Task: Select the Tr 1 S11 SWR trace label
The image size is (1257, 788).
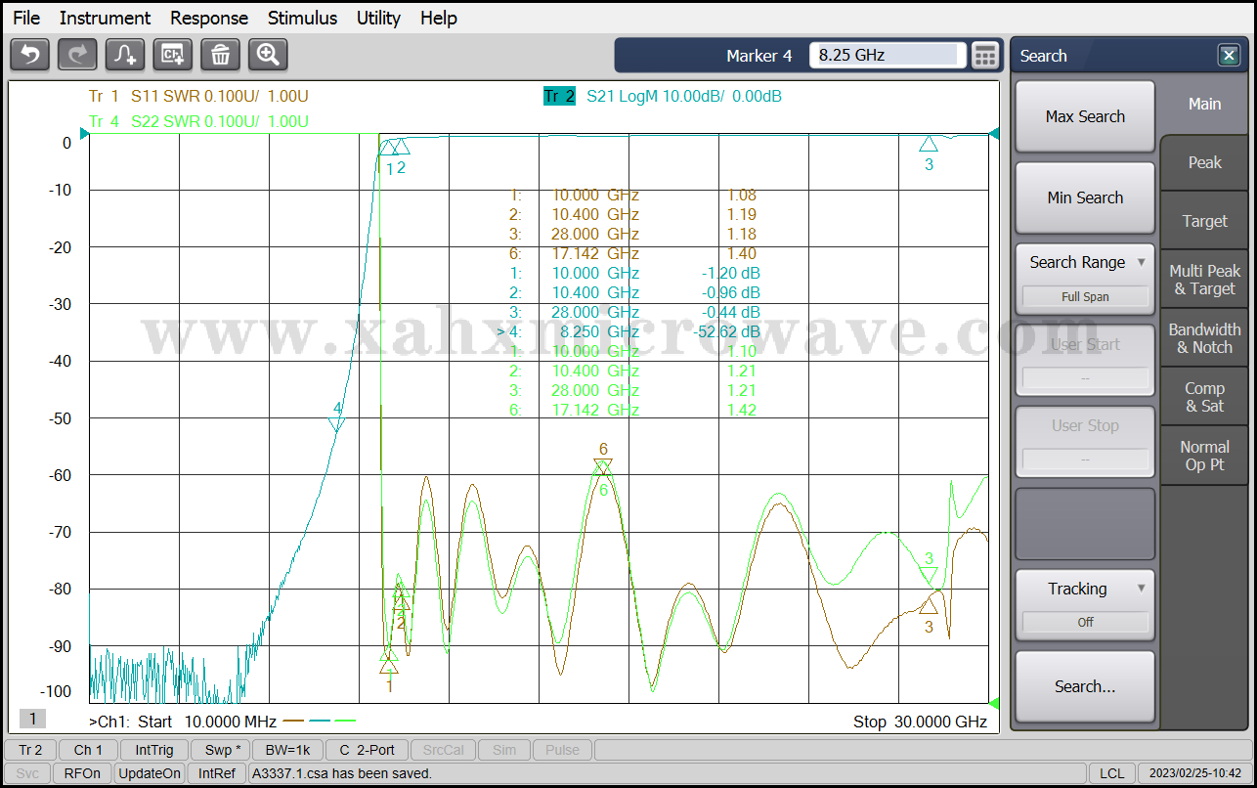Action: tap(198, 96)
